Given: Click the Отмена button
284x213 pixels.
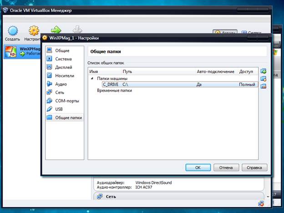Looking at the screenshot, I should point(226,167).
